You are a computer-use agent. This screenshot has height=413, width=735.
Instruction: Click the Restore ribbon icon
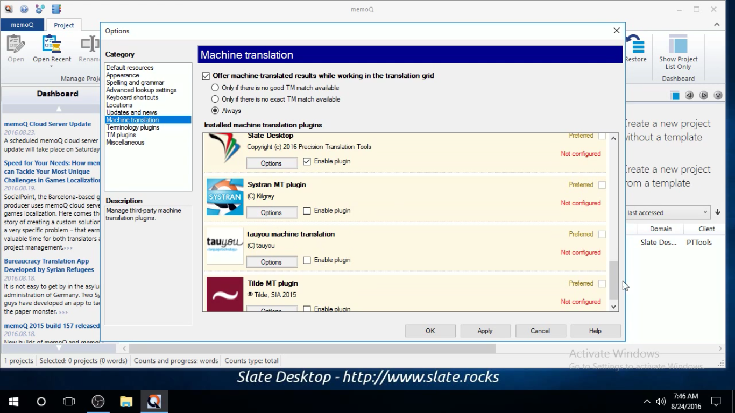click(635, 44)
